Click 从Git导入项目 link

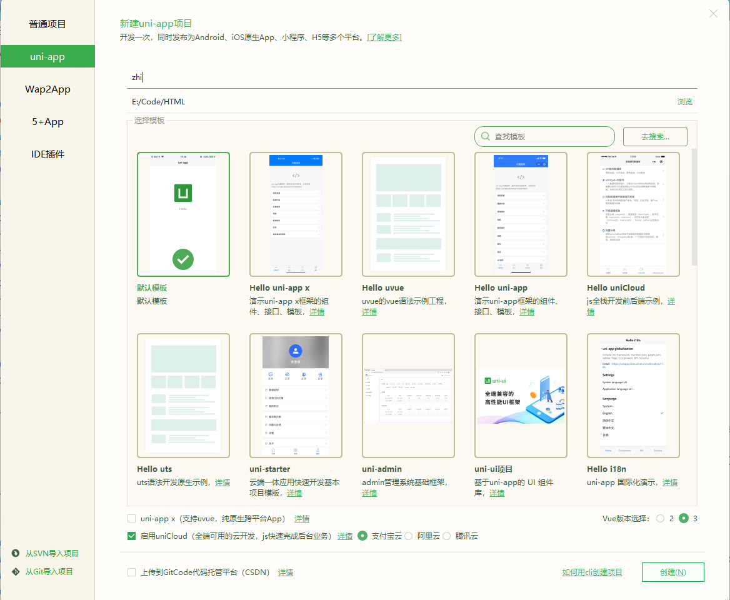[x=49, y=571]
